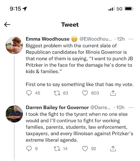
Task: Retweet Darren Bailey's tweet
Action: tap(57, 149)
